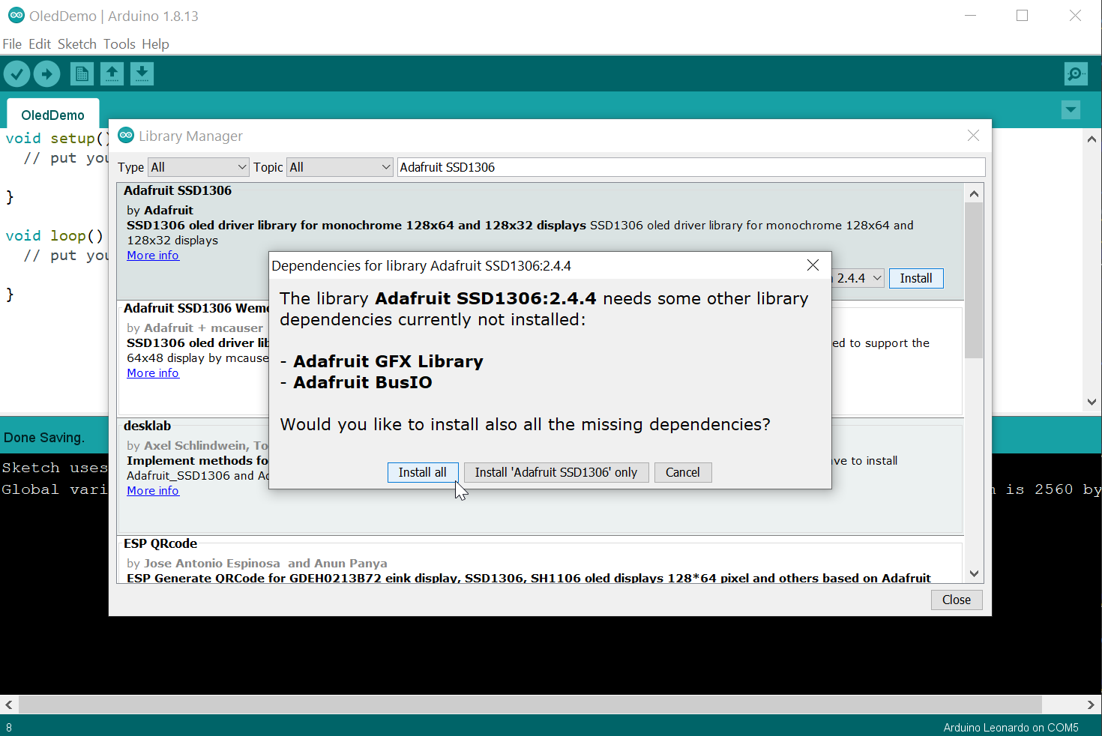
Task: Open the Tools menu
Action: pyautogui.click(x=119, y=44)
